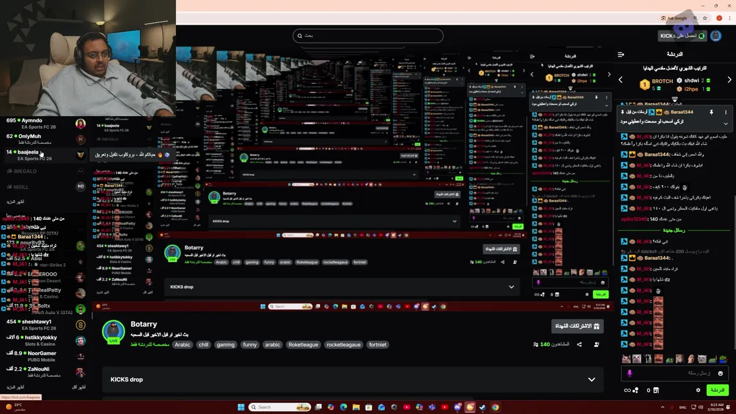
Task: Select the Roketleague tag
Action: click(x=303, y=345)
